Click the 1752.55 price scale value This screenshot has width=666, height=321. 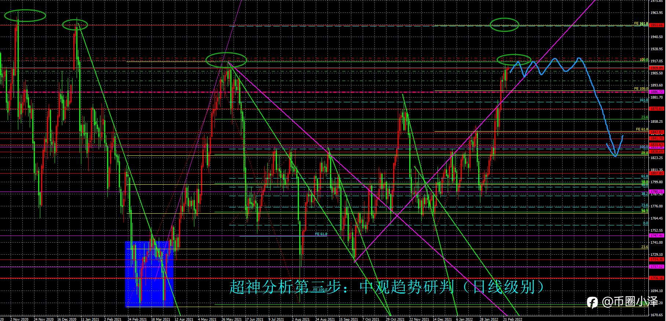[x=656, y=230]
